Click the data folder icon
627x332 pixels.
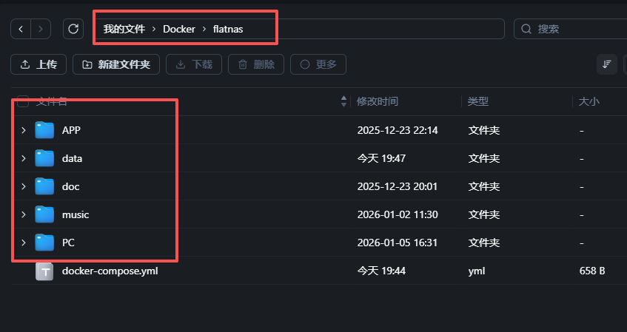pyautogui.click(x=45, y=158)
